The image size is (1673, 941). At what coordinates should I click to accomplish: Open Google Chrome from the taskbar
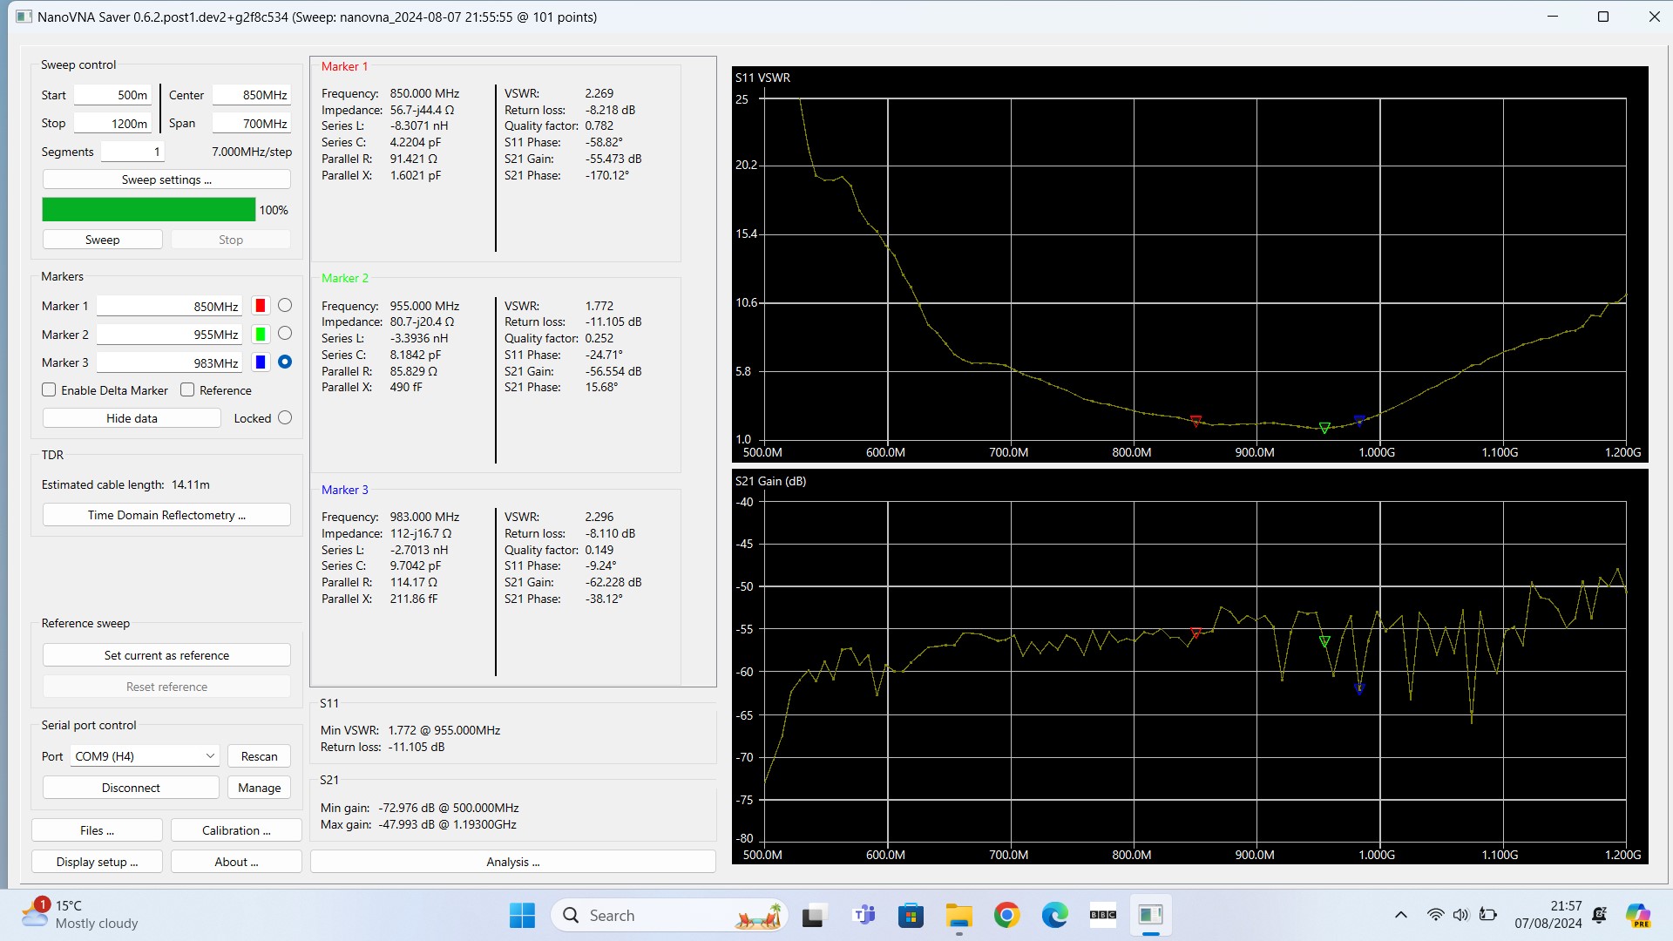pyautogui.click(x=1006, y=915)
